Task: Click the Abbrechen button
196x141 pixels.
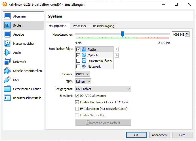Action: click(x=159, y=135)
